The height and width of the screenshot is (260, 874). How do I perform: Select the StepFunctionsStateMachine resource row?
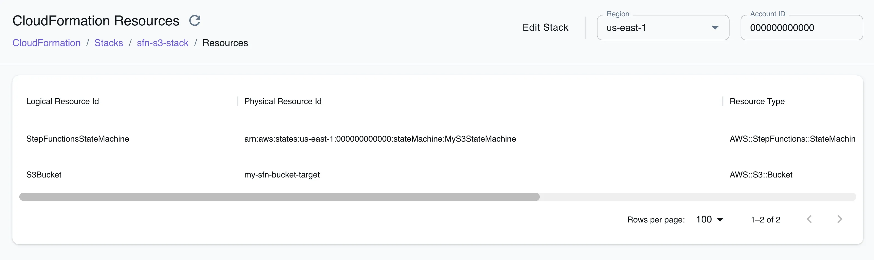point(78,139)
